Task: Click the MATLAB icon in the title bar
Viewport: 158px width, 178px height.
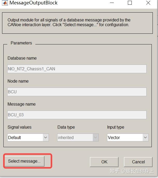Action: 5,3
